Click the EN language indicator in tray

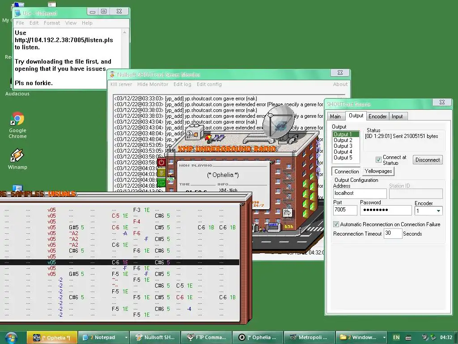pos(396,337)
